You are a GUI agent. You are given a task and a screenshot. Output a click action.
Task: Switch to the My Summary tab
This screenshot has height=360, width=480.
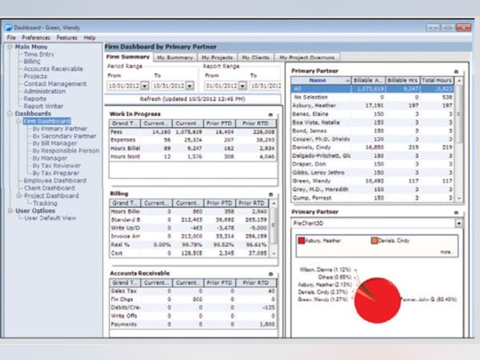[x=175, y=58]
